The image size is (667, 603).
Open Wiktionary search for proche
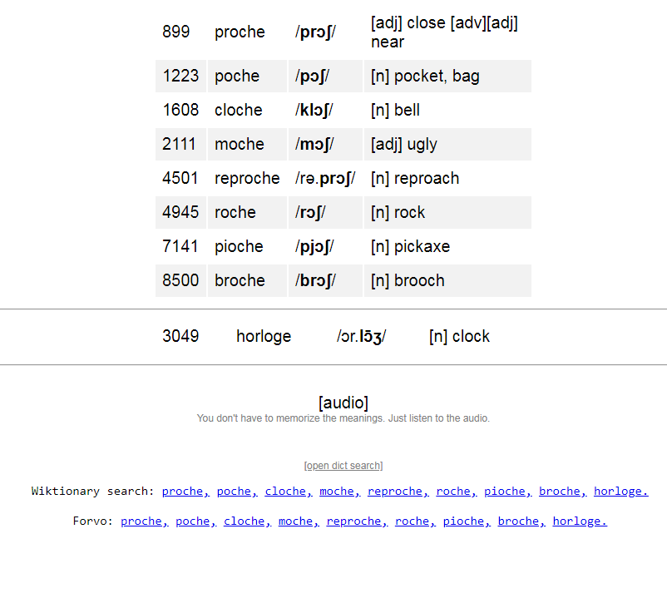185,491
